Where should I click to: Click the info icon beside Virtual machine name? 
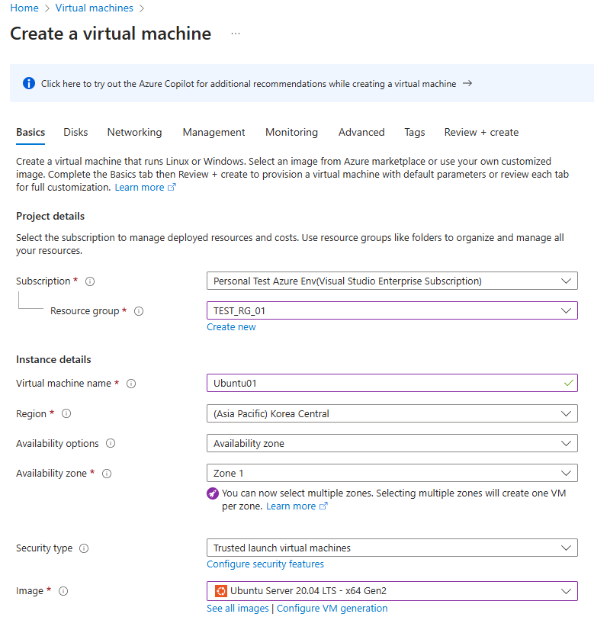click(131, 384)
